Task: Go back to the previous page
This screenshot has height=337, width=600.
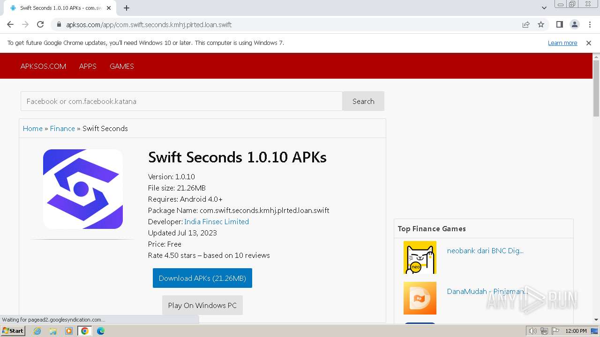Action: (x=10, y=24)
